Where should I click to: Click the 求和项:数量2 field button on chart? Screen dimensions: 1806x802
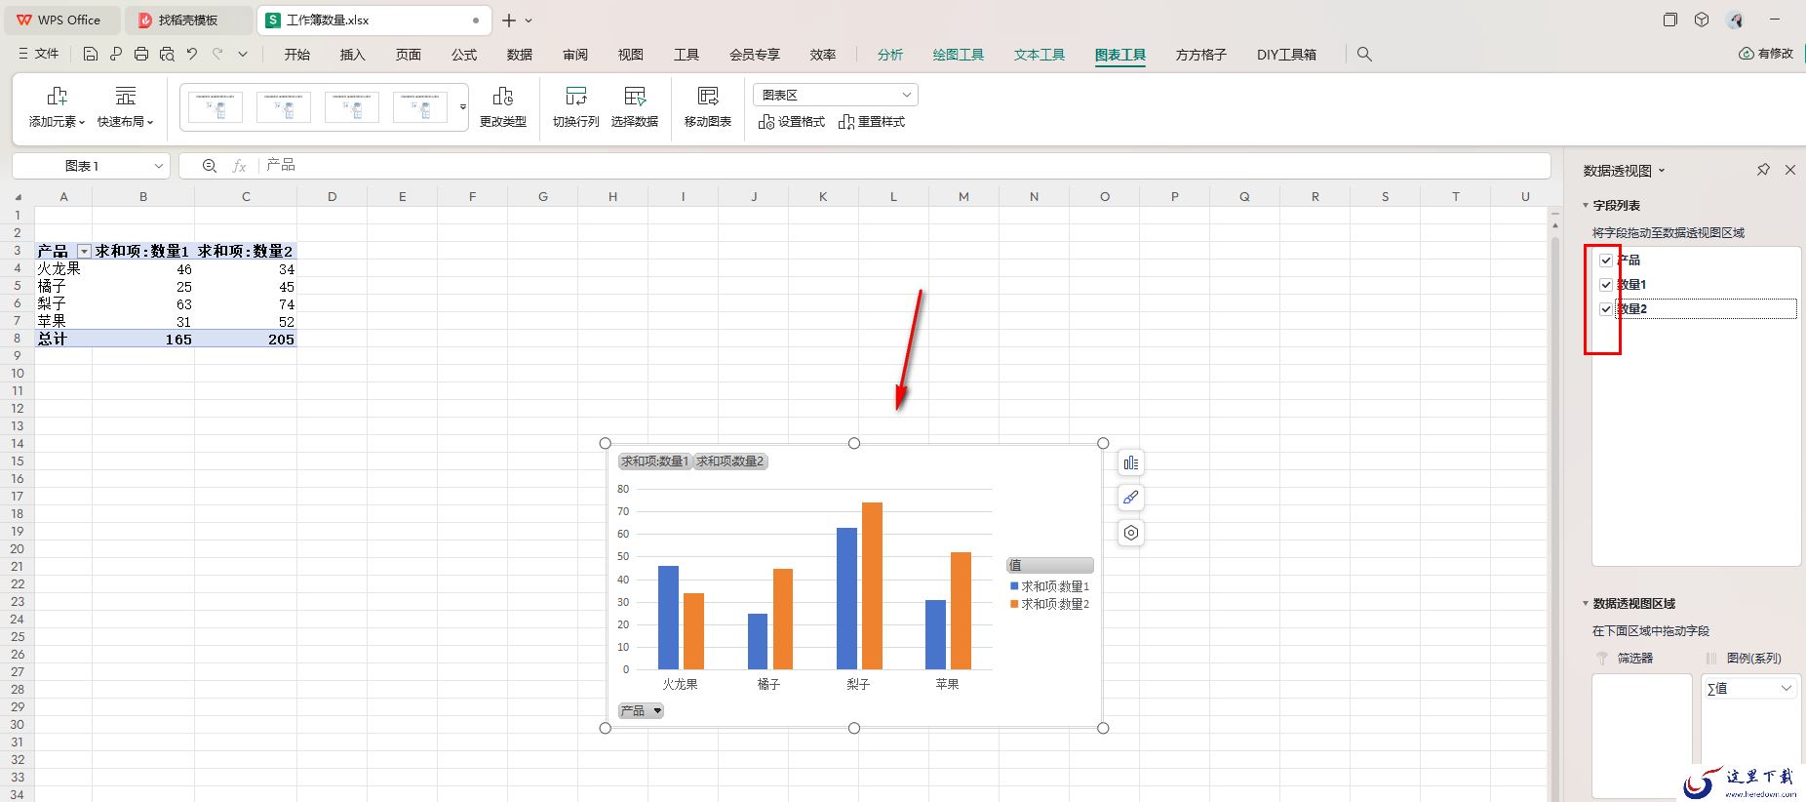pyautogui.click(x=730, y=461)
